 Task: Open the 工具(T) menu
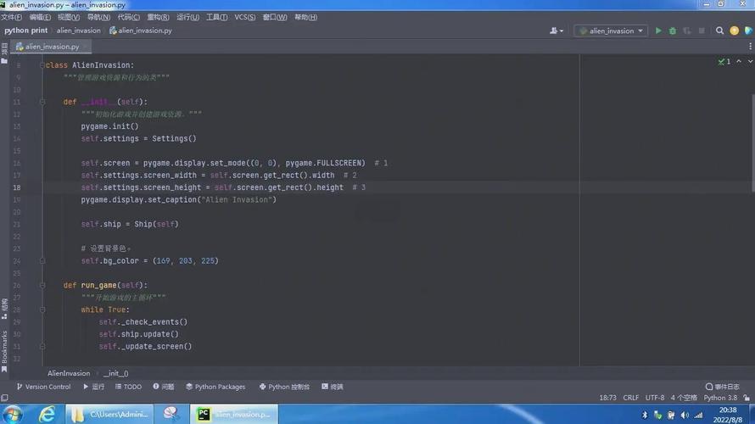click(x=216, y=17)
